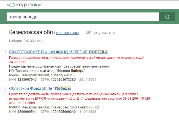Select OGRN value 1094205000240

point(63,112)
